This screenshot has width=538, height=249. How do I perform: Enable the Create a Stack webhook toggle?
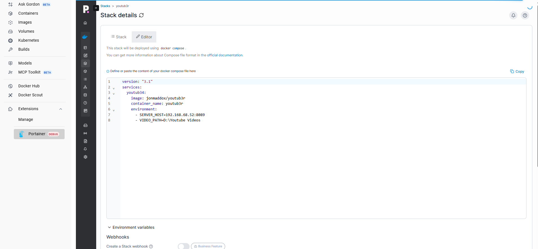click(184, 246)
